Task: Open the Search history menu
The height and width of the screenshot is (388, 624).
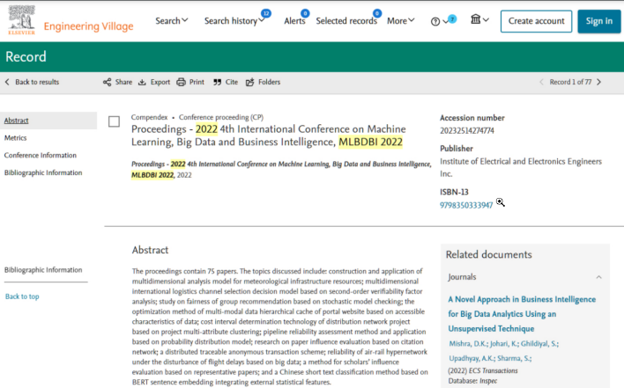Action: (234, 20)
